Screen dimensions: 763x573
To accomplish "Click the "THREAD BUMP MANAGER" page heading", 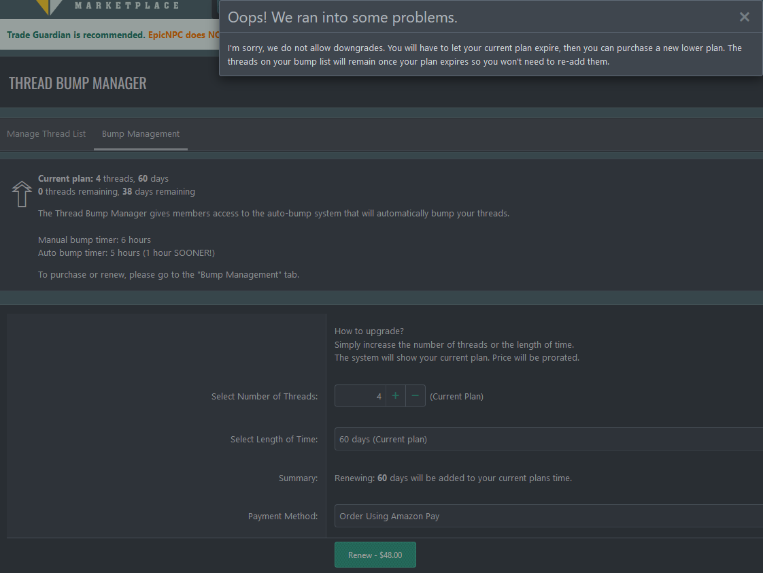I will [x=78, y=83].
